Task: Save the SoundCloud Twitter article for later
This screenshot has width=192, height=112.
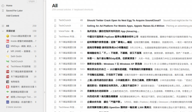Action: click(x=55, y=20)
